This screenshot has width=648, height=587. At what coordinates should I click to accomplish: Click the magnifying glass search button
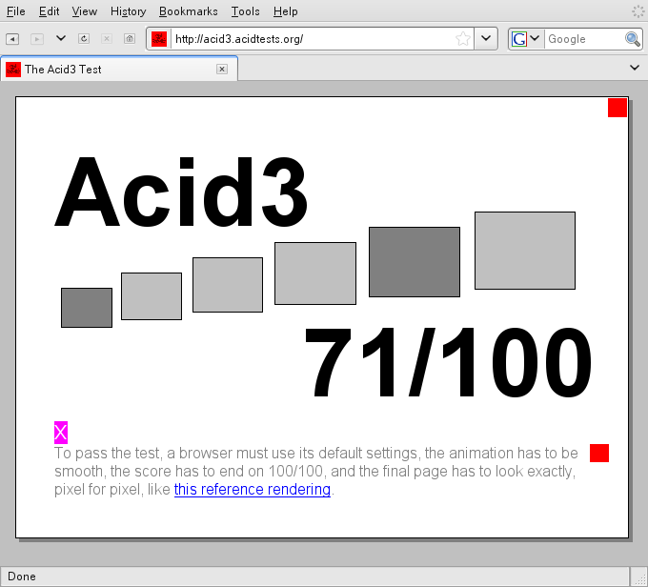tap(633, 39)
